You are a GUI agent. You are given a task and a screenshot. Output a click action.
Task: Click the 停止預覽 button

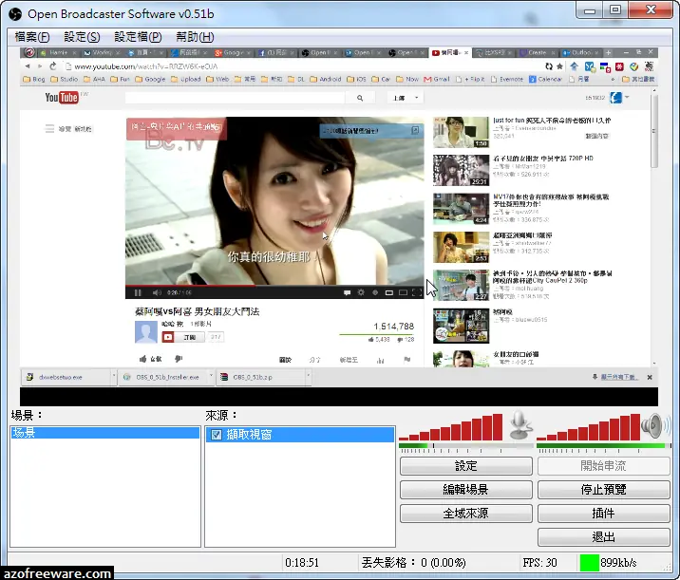click(x=604, y=490)
